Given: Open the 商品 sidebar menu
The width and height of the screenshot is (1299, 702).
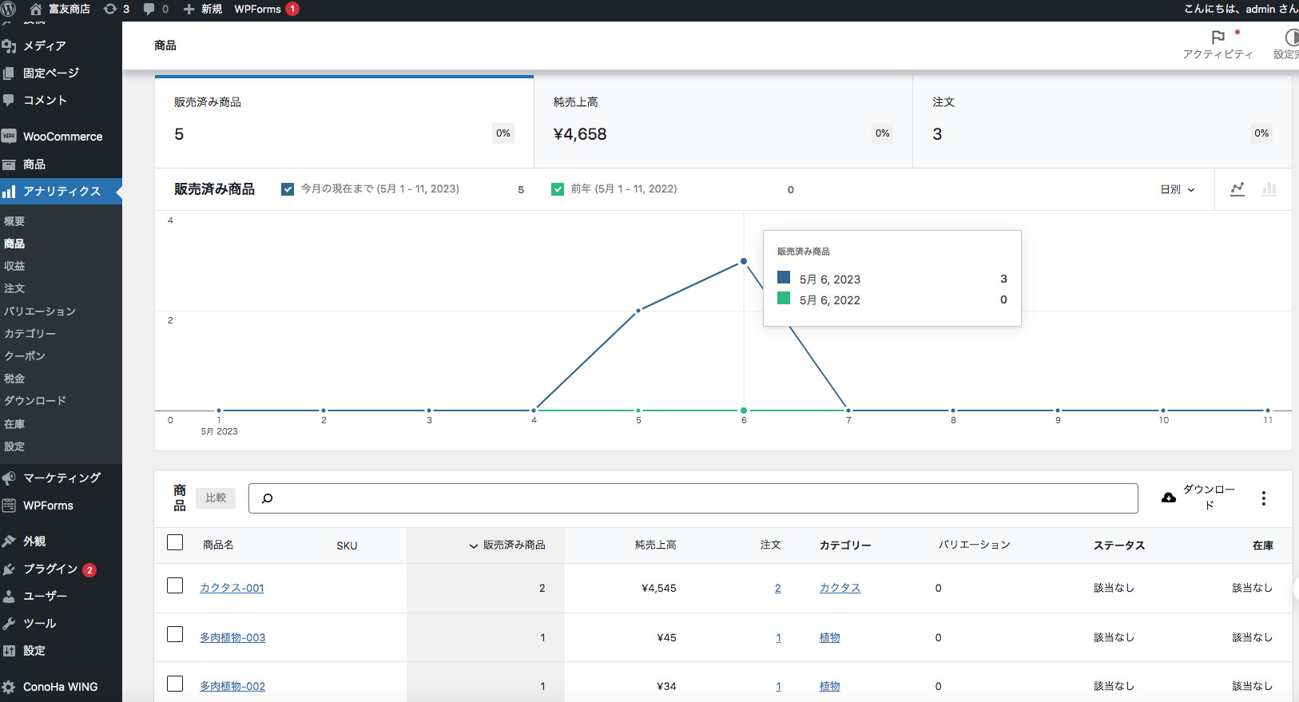Looking at the screenshot, I should tap(61, 165).
